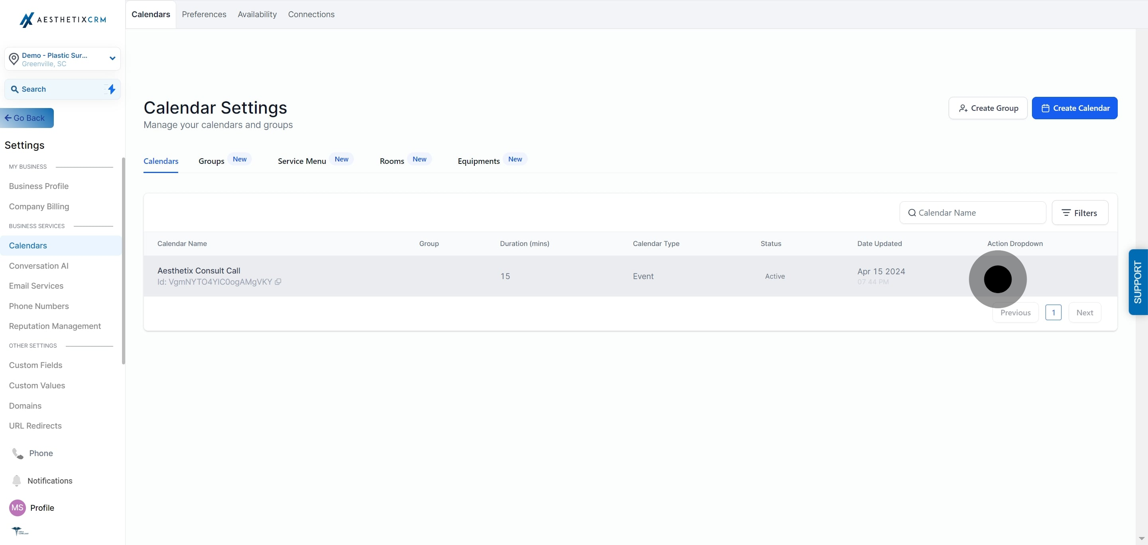The width and height of the screenshot is (1148, 545).
Task: Copy the Aesthetix Consult Call calendar ID
Action: 278,281
